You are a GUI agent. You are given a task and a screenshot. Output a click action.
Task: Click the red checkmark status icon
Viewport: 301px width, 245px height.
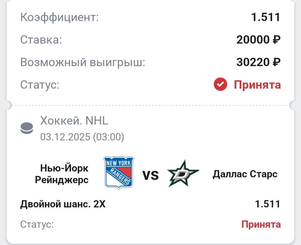coord(221,85)
